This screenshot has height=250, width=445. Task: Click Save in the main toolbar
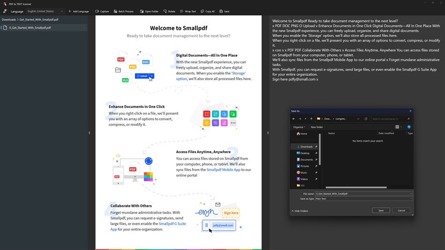pyautogui.click(x=224, y=11)
